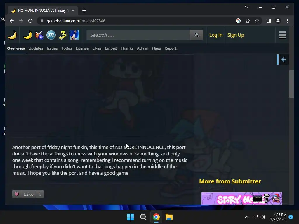Open Windows Start menu

(131, 217)
